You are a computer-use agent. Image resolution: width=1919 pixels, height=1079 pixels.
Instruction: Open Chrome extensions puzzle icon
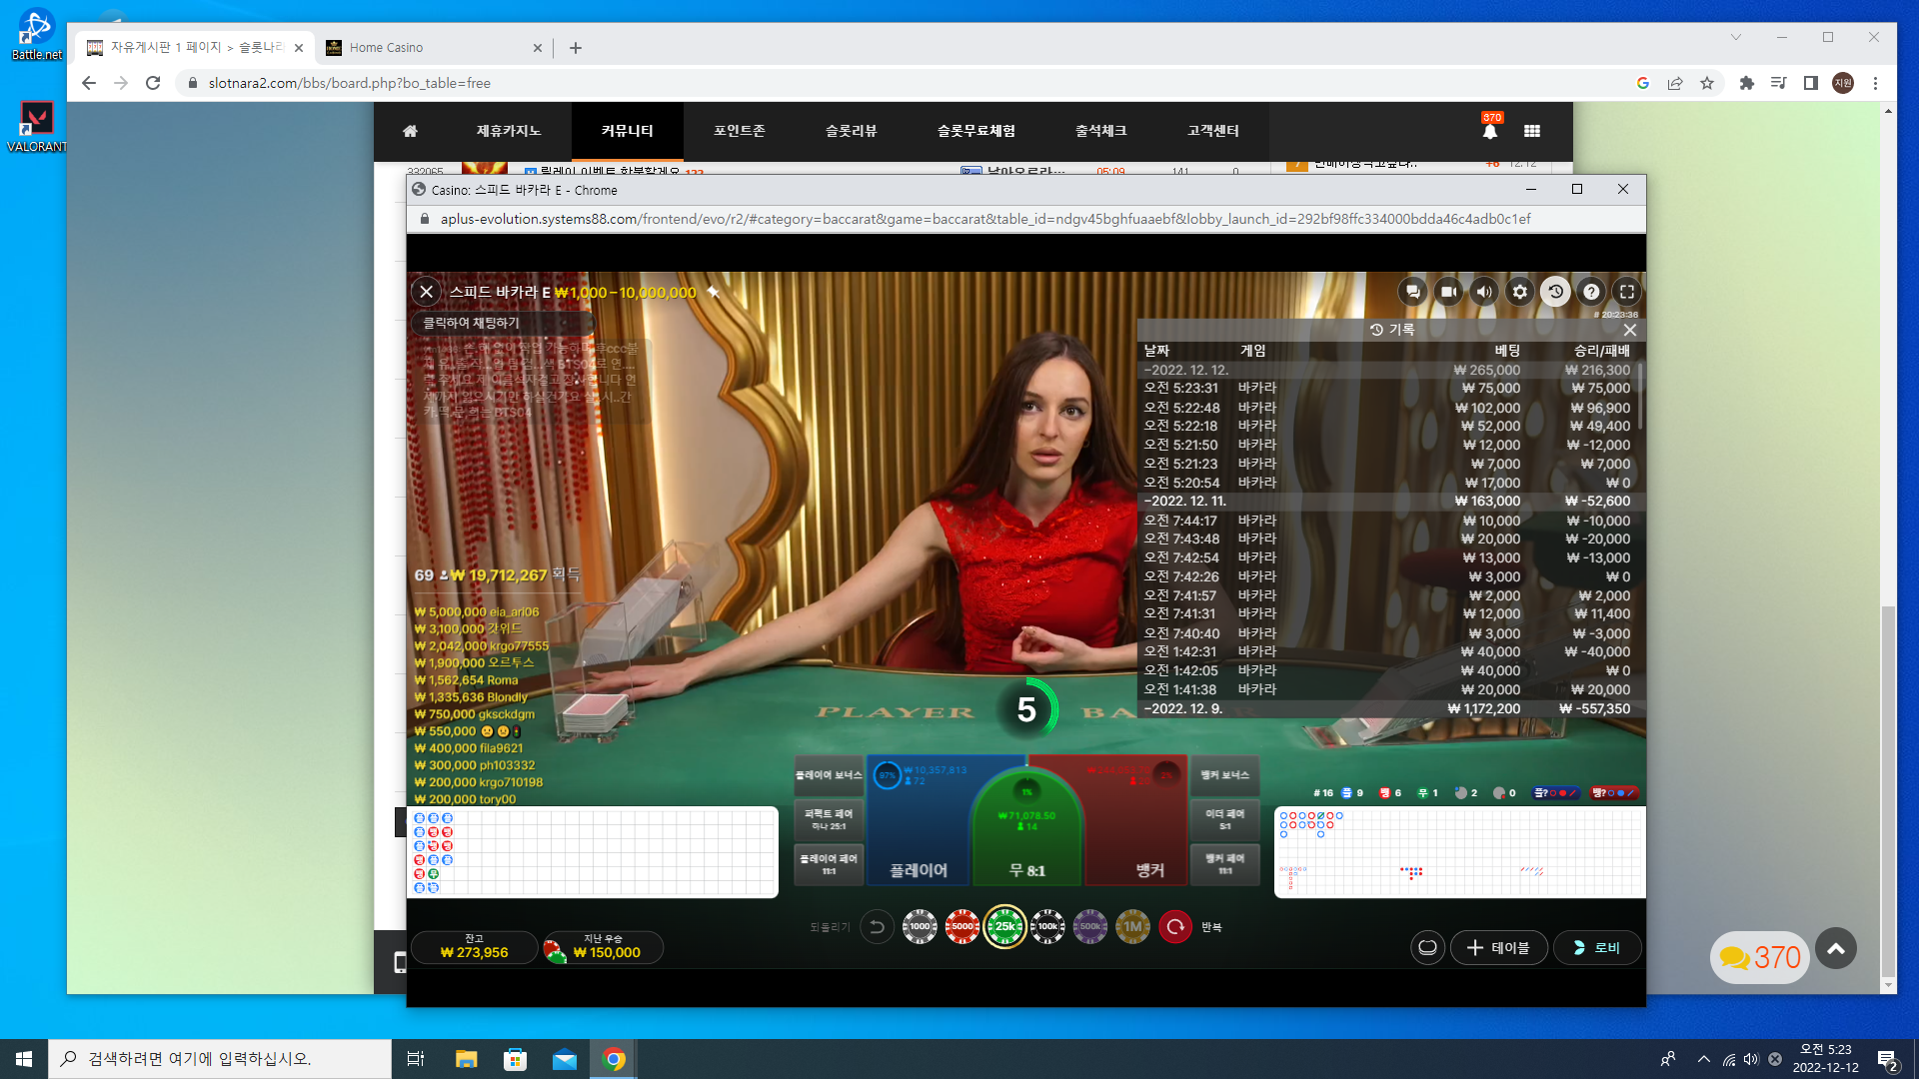1746,83
